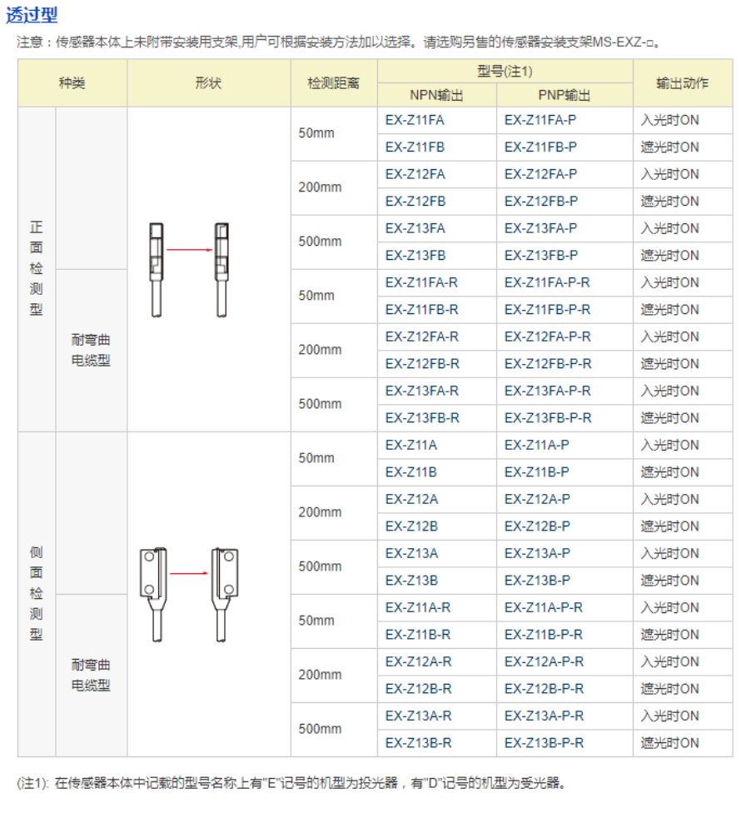Image resolution: width=741 pixels, height=818 pixels.
Task: Click the 注1 footnote text below the table
Action: tap(291, 782)
